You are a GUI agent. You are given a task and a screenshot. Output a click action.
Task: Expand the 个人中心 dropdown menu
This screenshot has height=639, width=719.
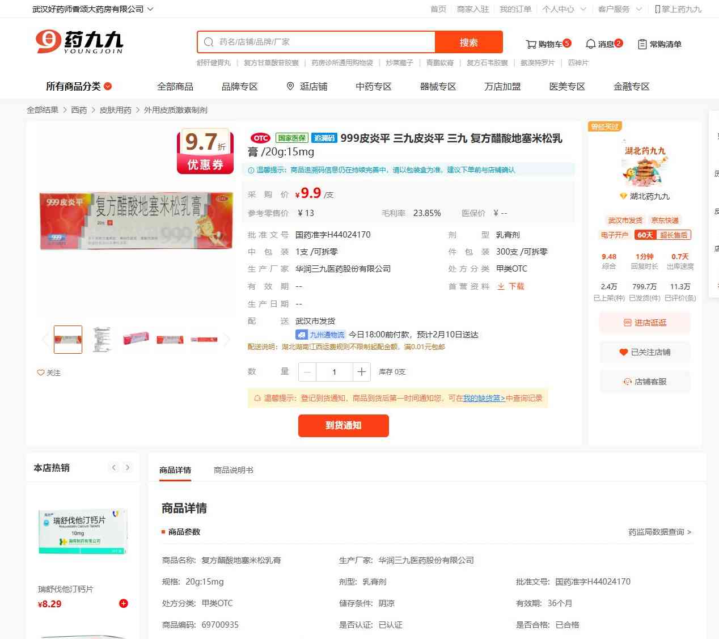[564, 9]
